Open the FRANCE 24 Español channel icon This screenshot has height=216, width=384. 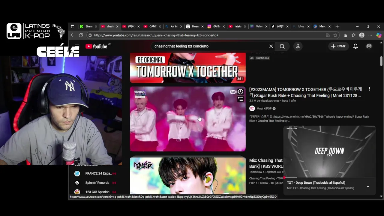pos(77,173)
